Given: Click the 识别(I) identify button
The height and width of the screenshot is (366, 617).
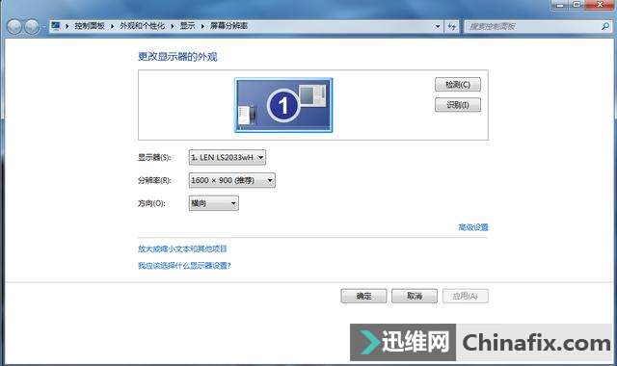Looking at the screenshot, I should click(458, 105).
